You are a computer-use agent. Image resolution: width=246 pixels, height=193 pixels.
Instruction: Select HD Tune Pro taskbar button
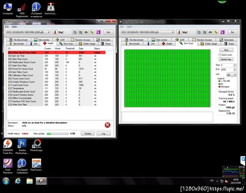[x=41, y=181]
